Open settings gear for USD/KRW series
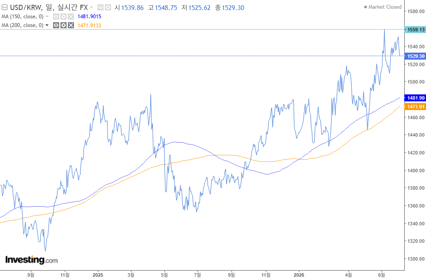Image resolution: width=426 pixels, height=278 pixels. (x=108, y=7)
